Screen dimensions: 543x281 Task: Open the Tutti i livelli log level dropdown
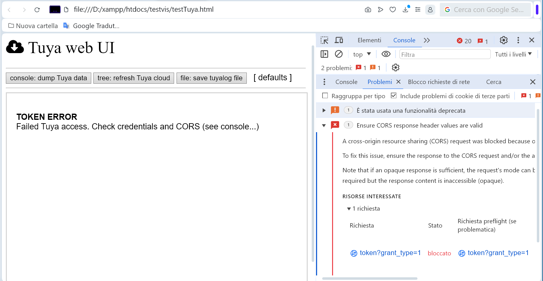point(513,54)
